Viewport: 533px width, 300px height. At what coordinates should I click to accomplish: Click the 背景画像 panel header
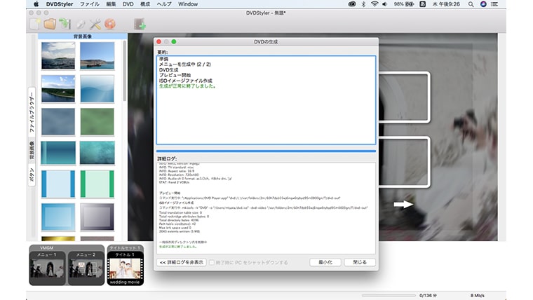[83, 36]
